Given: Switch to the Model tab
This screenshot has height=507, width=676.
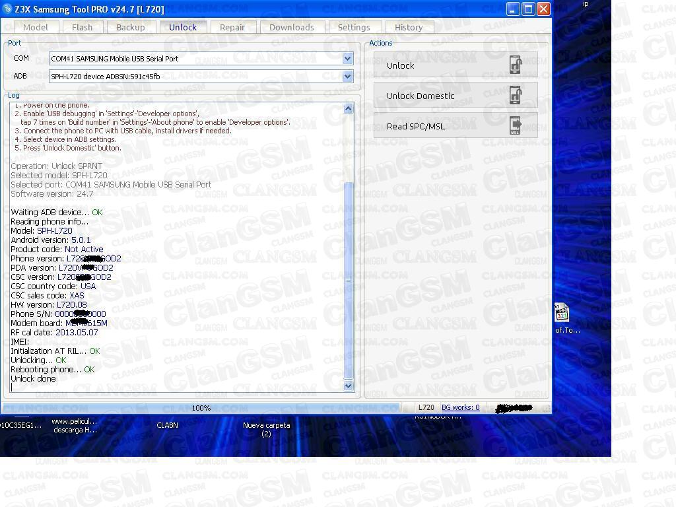Looking at the screenshot, I should [x=36, y=27].
